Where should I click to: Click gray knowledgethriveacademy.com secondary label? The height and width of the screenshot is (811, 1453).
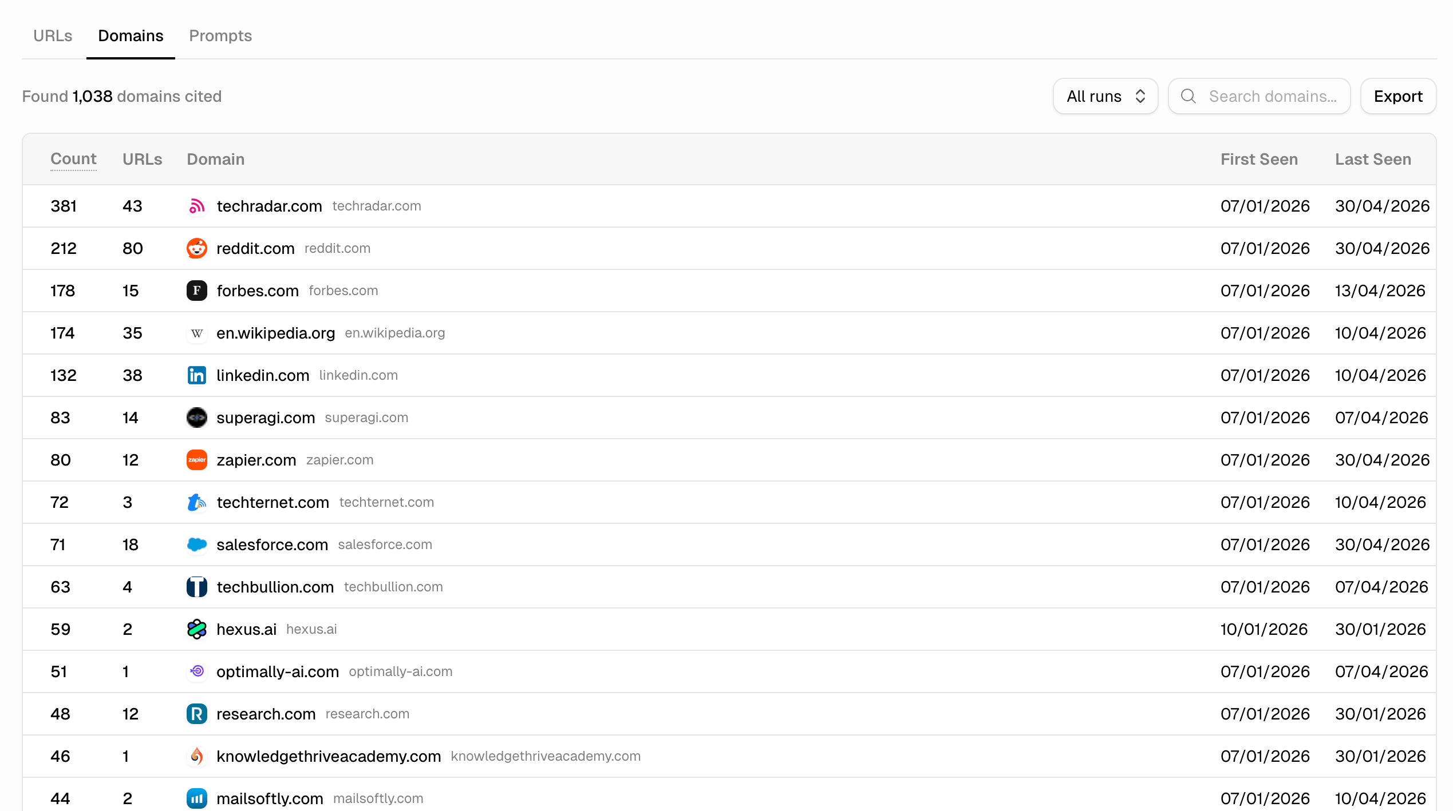click(546, 756)
